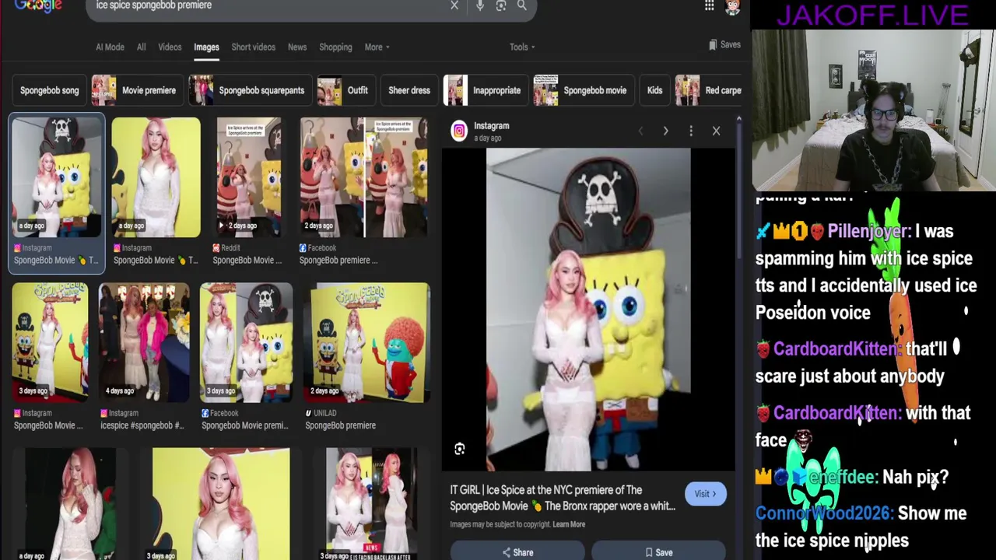Image resolution: width=996 pixels, height=560 pixels.
Task: Filter by the Kids chip
Action: click(x=654, y=90)
